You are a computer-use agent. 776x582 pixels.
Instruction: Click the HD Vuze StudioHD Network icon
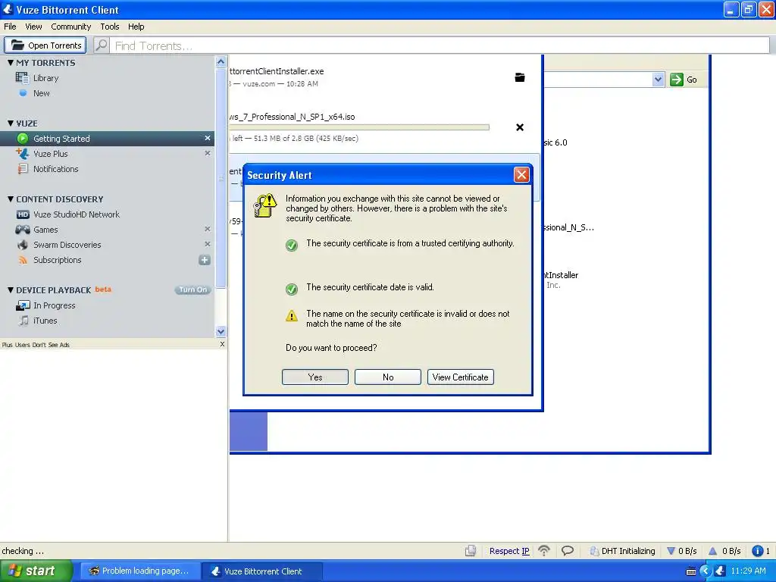click(23, 214)
